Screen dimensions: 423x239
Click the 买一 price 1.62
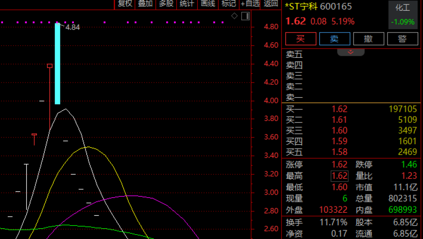(x=339, y=109)
